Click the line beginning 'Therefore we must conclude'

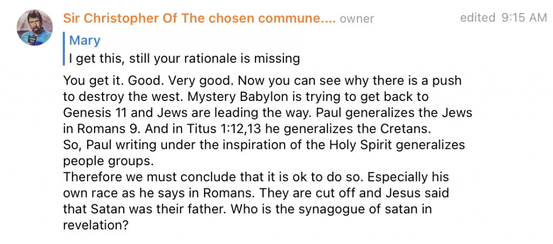[256, 177]
